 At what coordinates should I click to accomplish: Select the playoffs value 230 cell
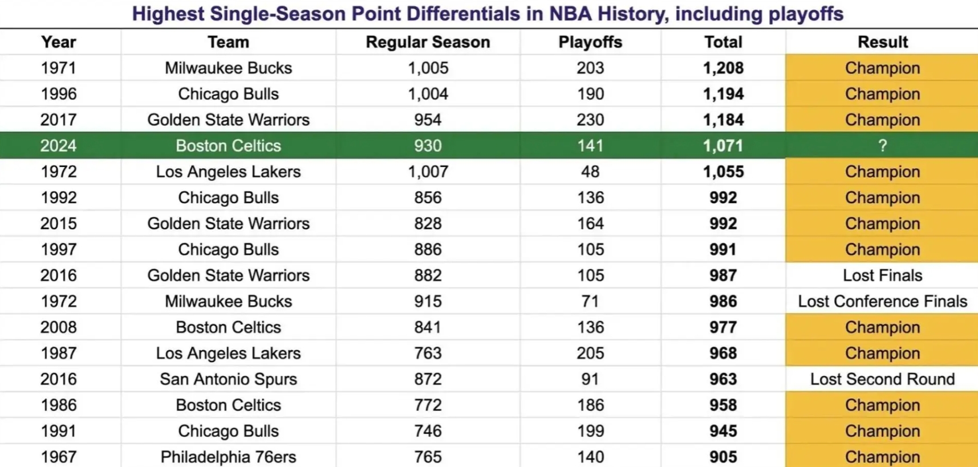590,120
